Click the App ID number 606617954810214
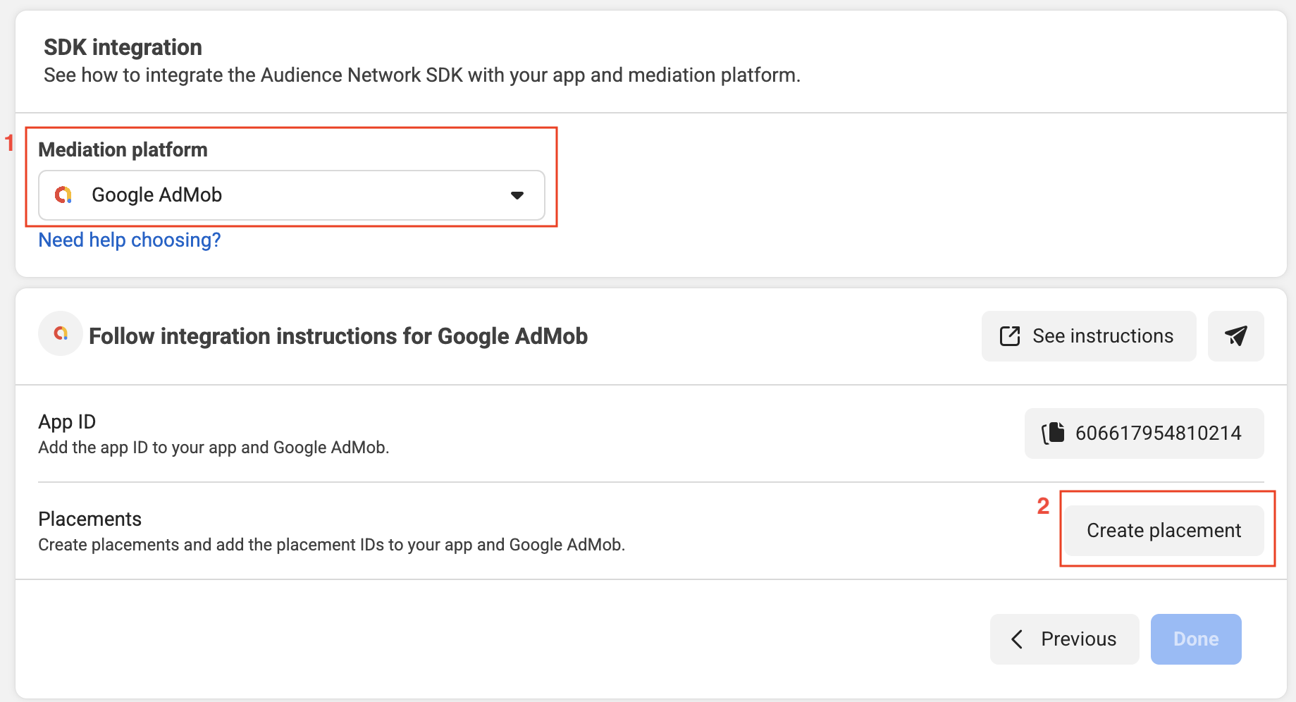 1158,433
